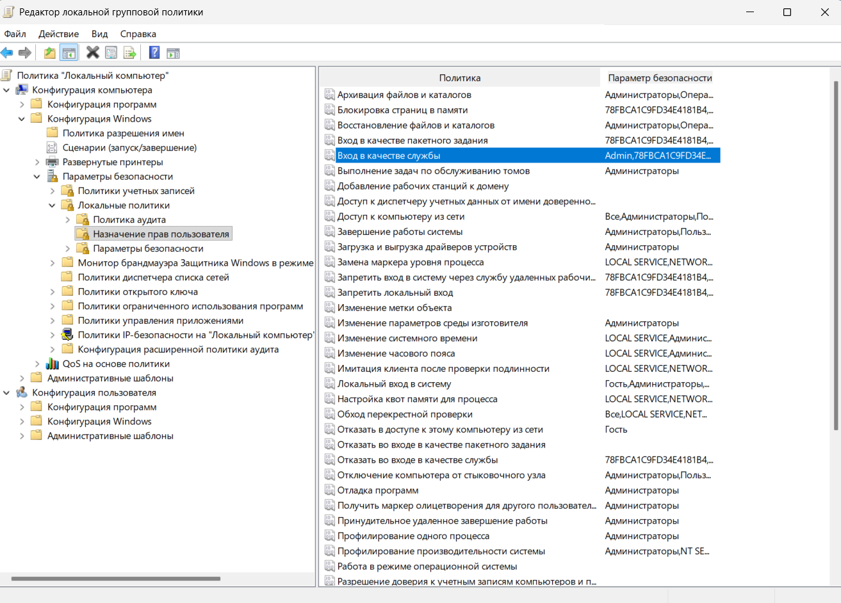Expand 'Политики учетных записей' node

coord(53,191)
